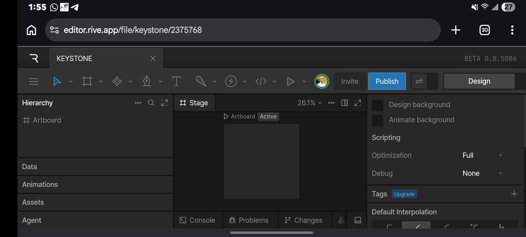This screenshot has width=526, height=237.
Task: Open the Problems tab
Action: coord(249,220)
